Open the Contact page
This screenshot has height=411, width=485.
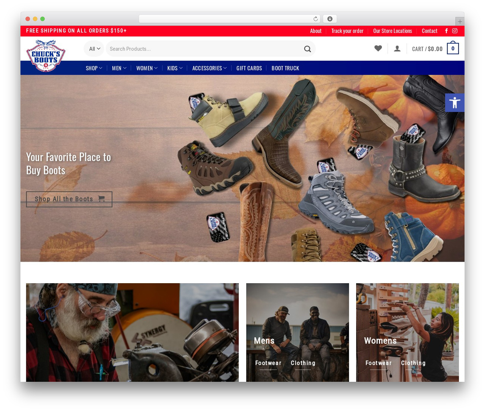(x=430, y=31)
